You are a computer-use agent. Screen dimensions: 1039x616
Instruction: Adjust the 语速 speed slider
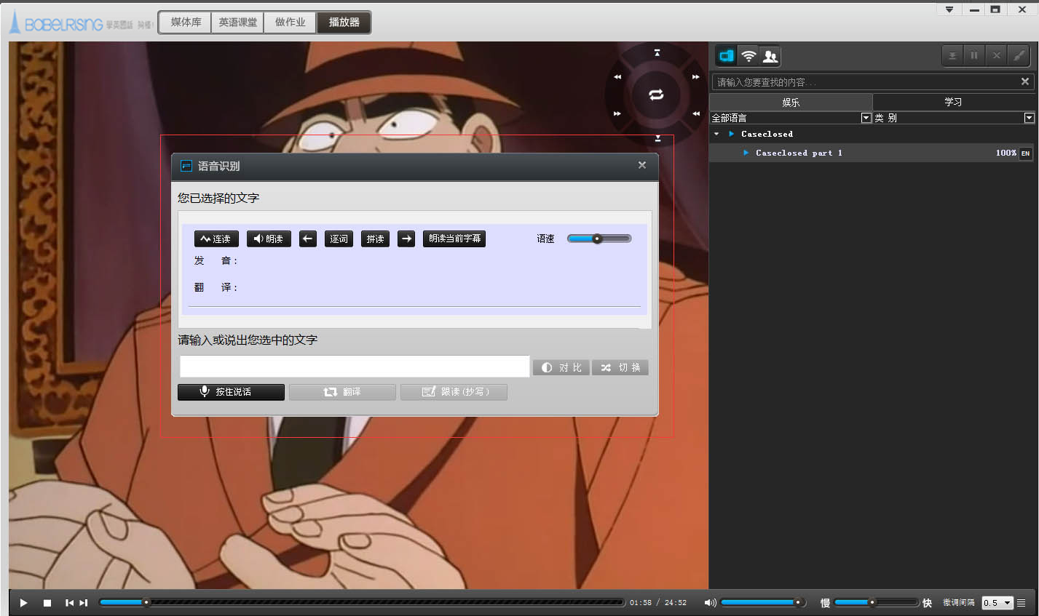(x=599, y=239)
